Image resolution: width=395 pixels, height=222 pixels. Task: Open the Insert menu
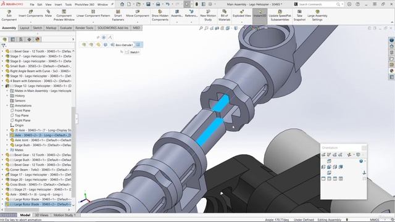coord(58,4)
